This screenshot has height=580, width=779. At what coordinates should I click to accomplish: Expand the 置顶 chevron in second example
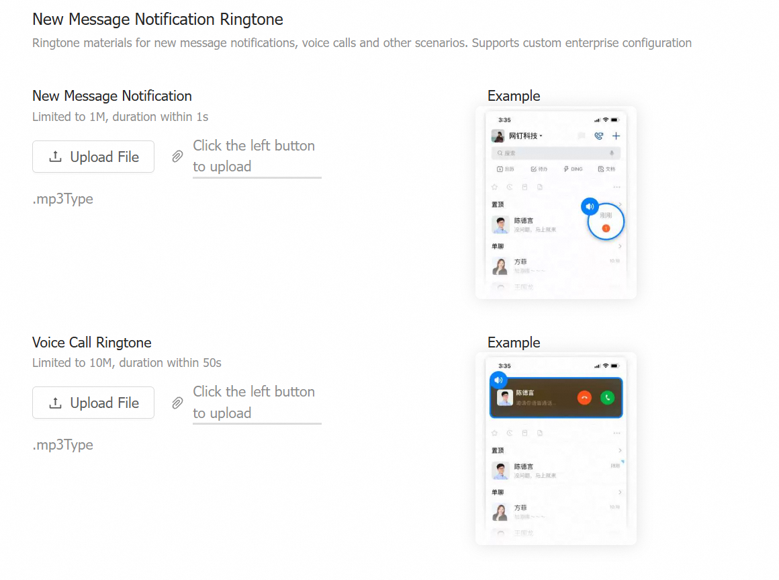point(620,450)
